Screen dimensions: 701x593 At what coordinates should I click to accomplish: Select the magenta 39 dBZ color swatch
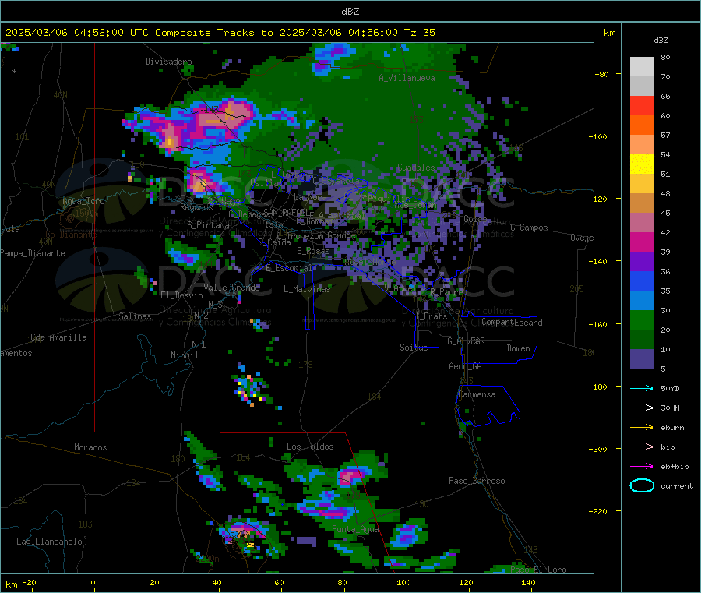[642, 242]
